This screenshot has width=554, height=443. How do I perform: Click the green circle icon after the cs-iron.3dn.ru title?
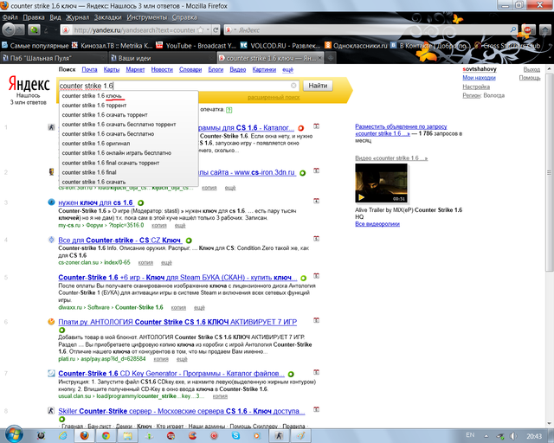click(303, 173)
